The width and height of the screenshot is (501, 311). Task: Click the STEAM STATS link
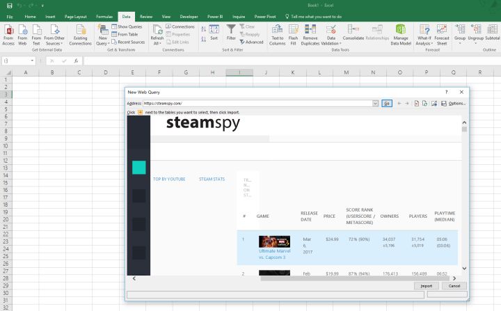pos(212,179)
